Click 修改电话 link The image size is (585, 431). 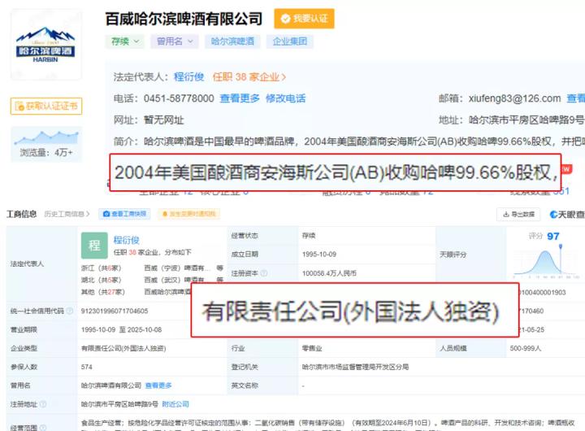285,98
